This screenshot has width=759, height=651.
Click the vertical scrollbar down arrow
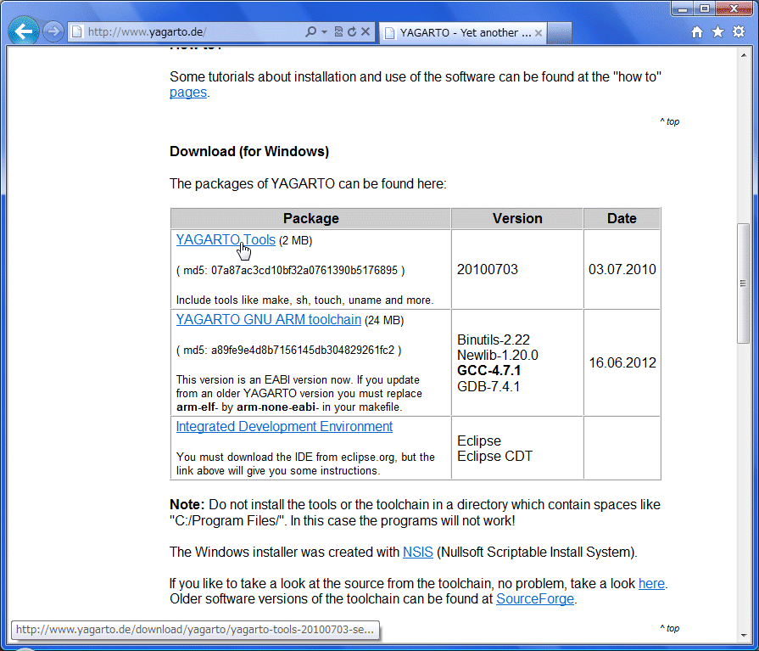pos(744,635)
